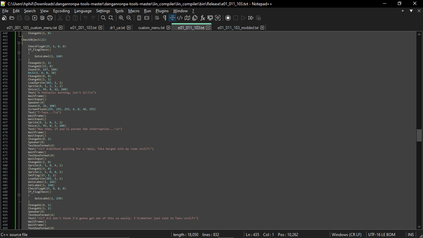Start recording a macro

pos(228,18)
